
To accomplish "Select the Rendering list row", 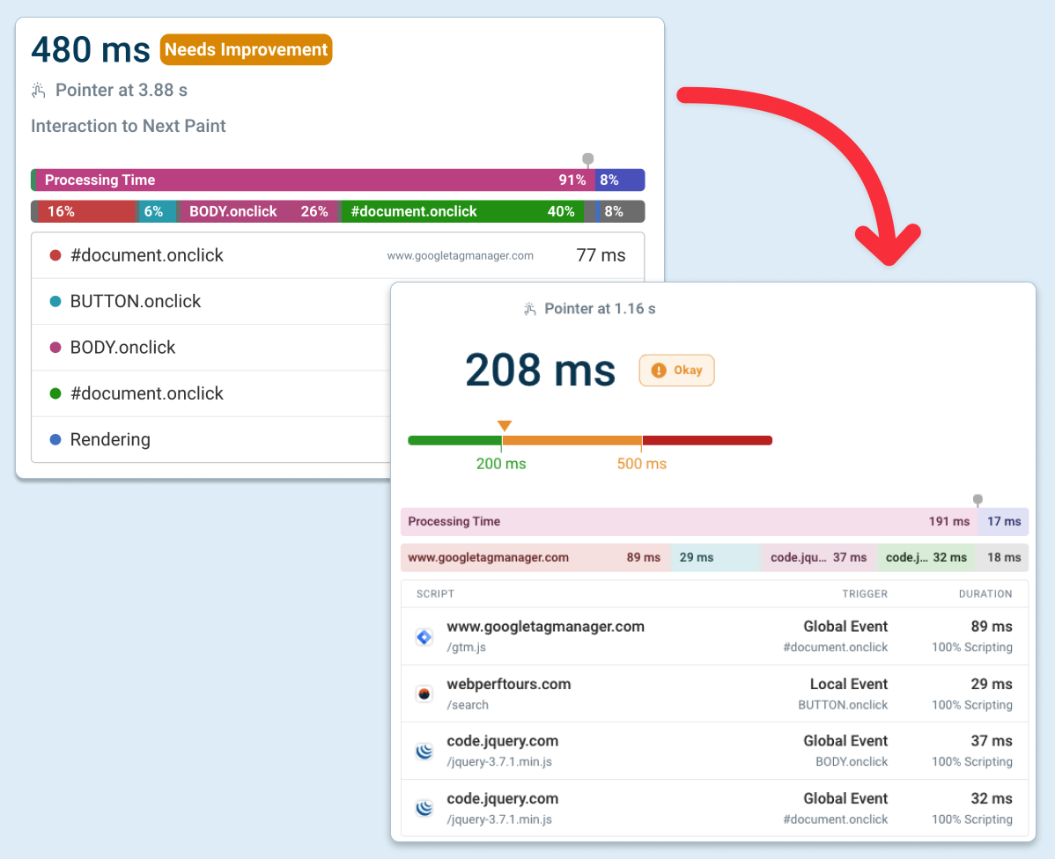I will click(211, 439).
